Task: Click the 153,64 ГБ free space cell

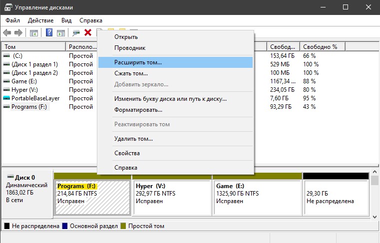Action: pos(282,56)
